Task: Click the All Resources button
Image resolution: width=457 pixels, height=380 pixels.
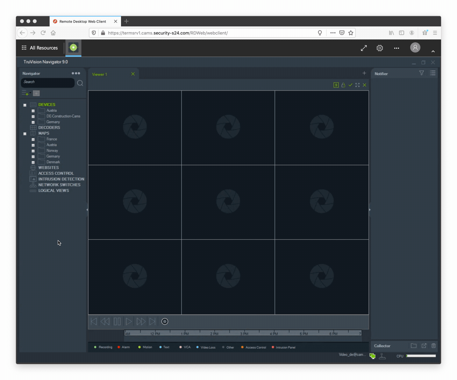Action: (x=40, y=48)
